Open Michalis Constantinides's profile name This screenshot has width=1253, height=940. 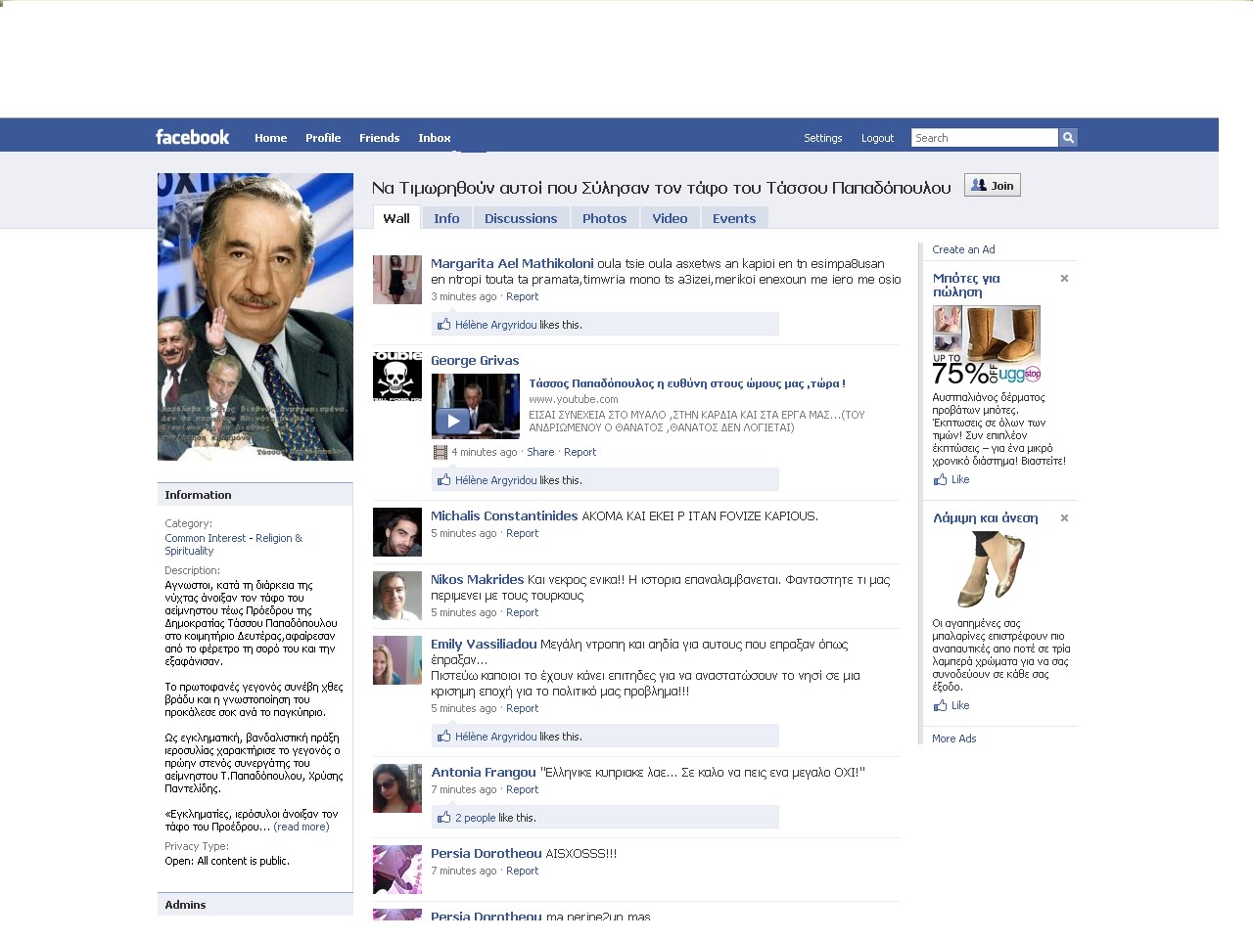tap(504, 516)
